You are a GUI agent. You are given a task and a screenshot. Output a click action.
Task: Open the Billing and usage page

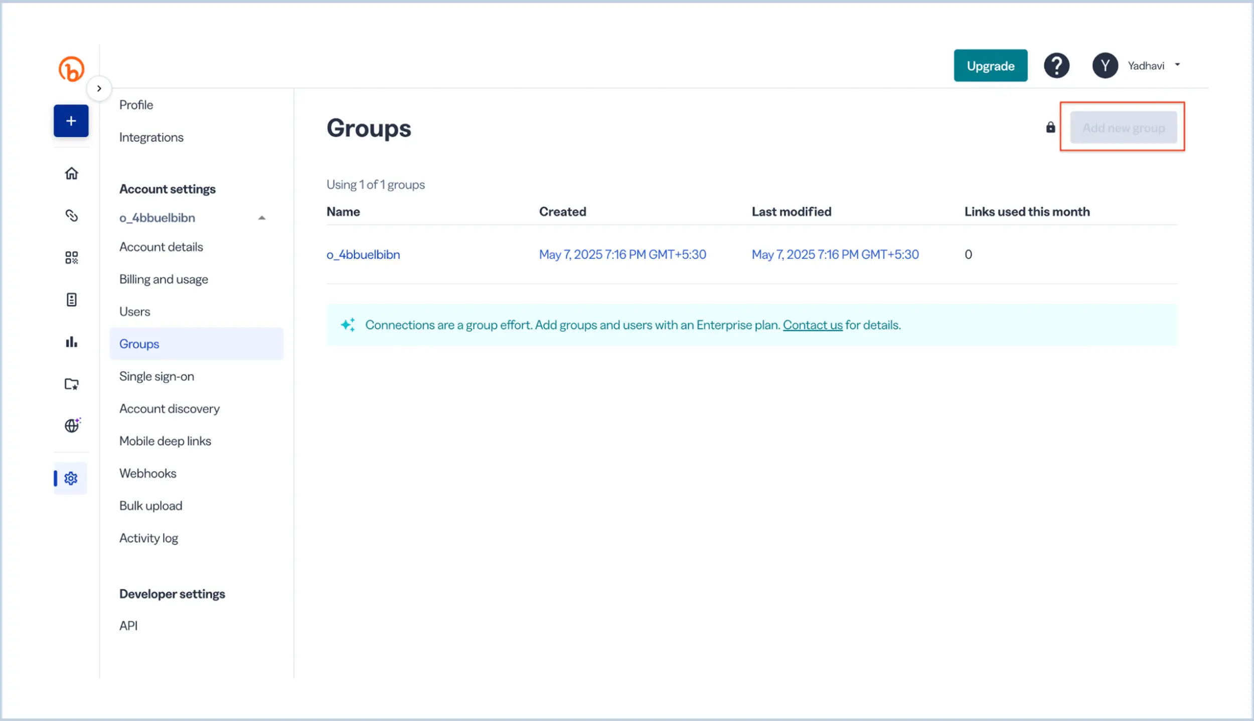point(164,278)
